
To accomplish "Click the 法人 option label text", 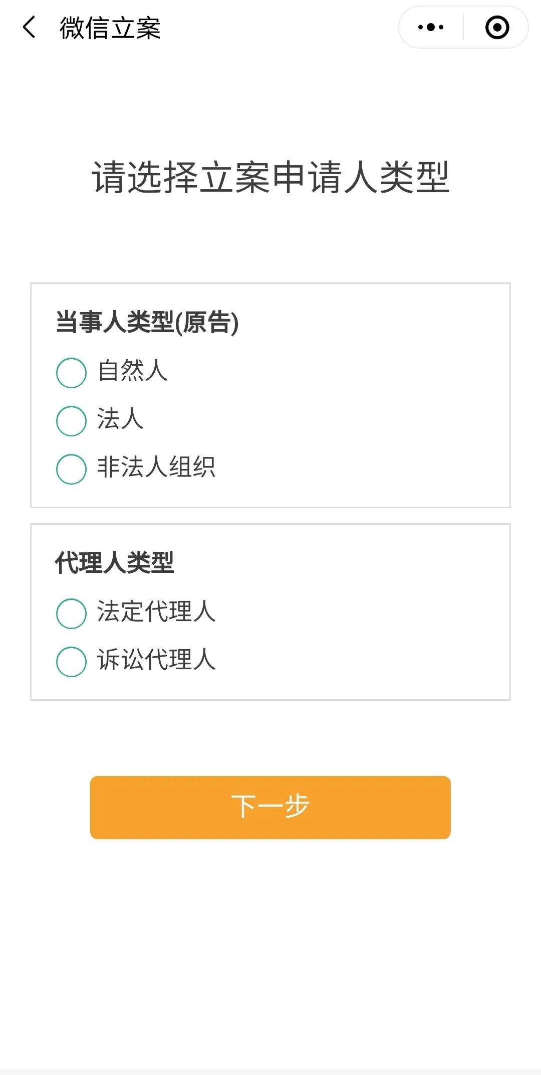I will pyautogui.click(x=121, y=419).
